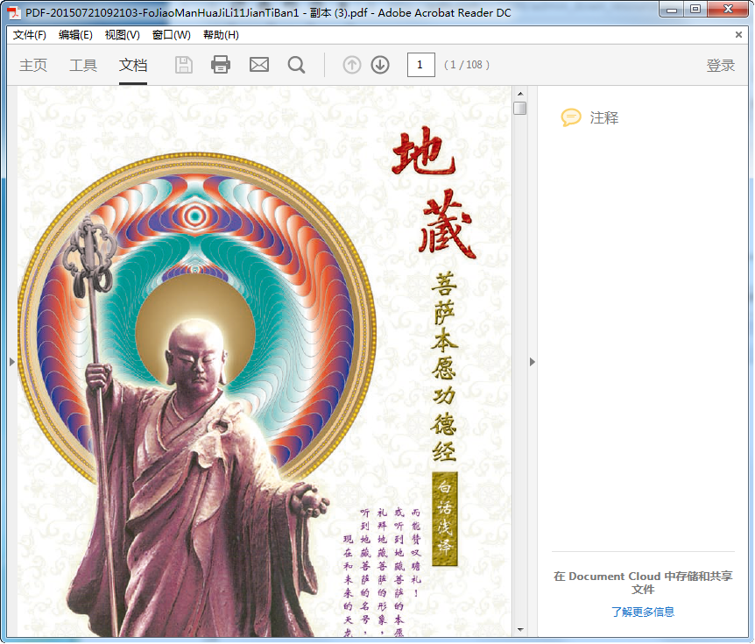Maximize the Acrobat Reader window
Screen dimensions: 755x644
695,10
